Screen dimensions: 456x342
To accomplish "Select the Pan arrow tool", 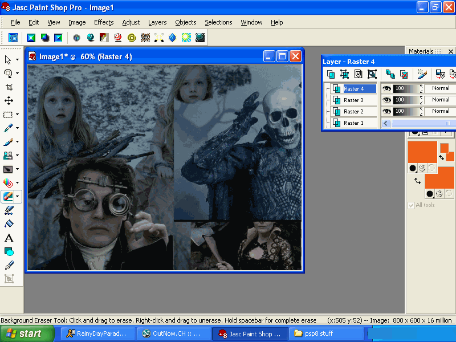I will pos(8,60).
